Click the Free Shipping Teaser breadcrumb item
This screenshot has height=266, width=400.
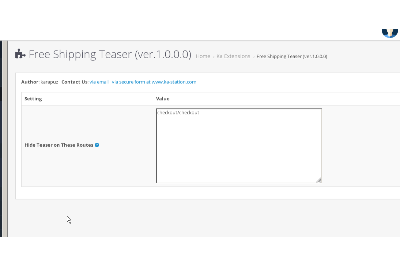pyautogui.click(x=292, y=57)
